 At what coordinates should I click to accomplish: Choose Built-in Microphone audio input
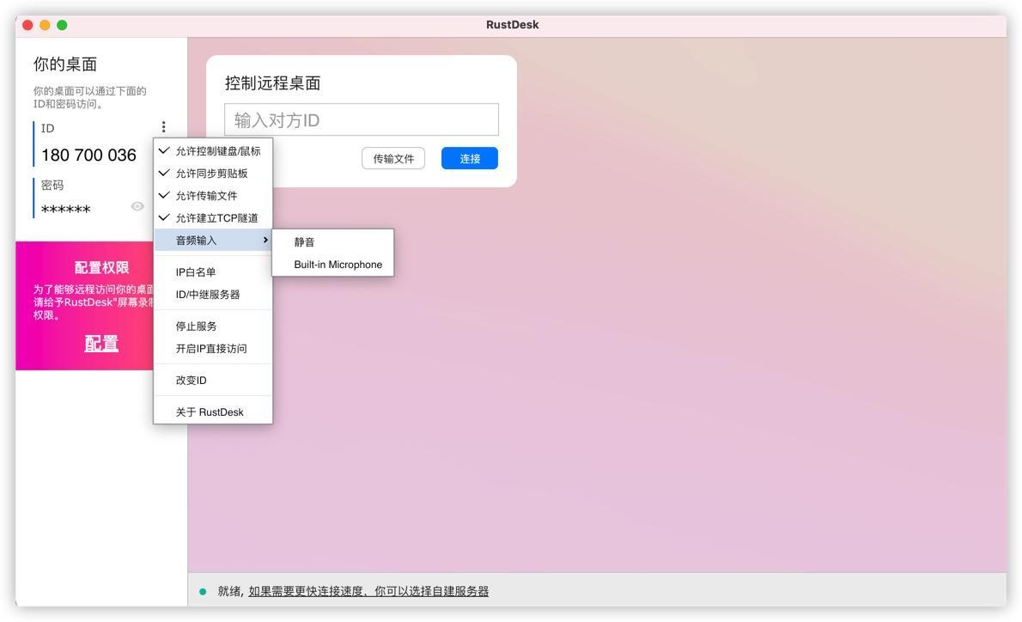(x=338, y=265)
